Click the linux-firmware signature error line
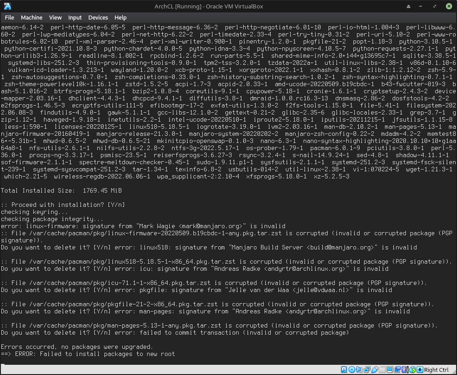The height and width of the screenshot is (375, 457). [x=143, y=226]
